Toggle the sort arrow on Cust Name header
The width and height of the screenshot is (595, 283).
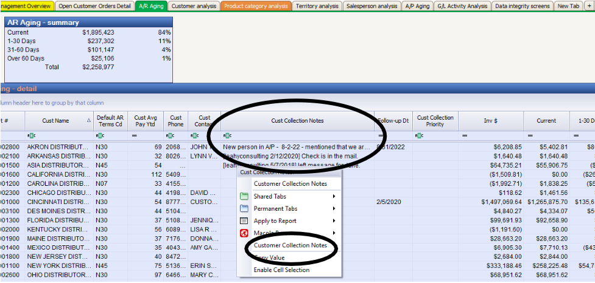tap(89, 120)
